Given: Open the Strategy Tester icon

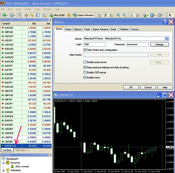Looking at the screenshot, I should point(44,15).
